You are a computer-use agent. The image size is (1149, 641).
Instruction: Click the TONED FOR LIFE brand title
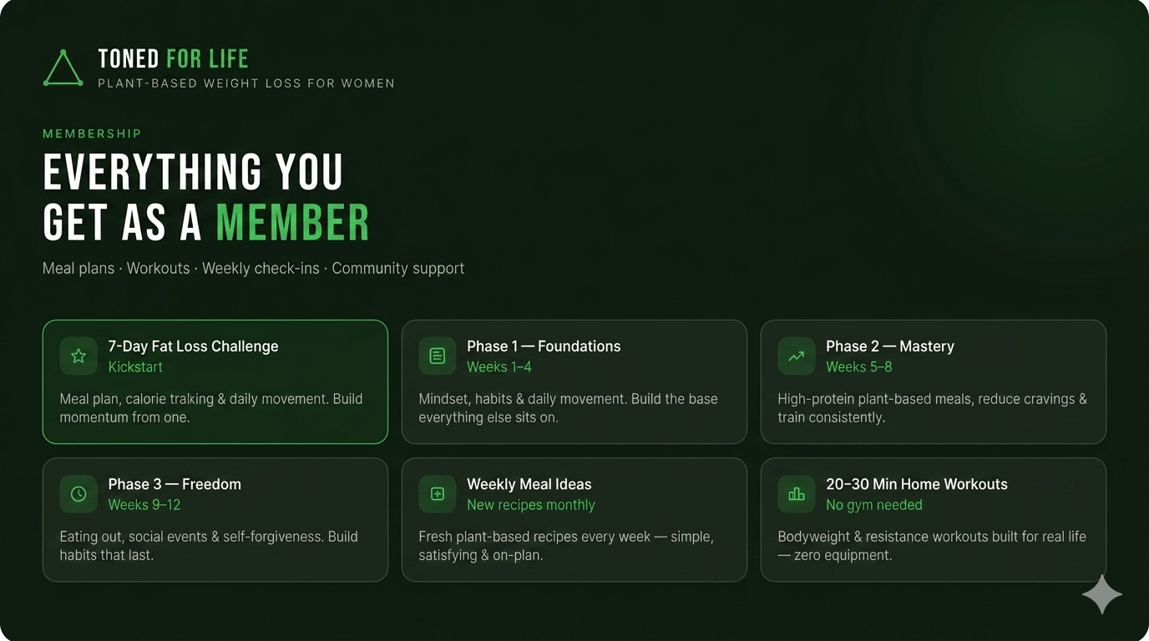(173, 58)
